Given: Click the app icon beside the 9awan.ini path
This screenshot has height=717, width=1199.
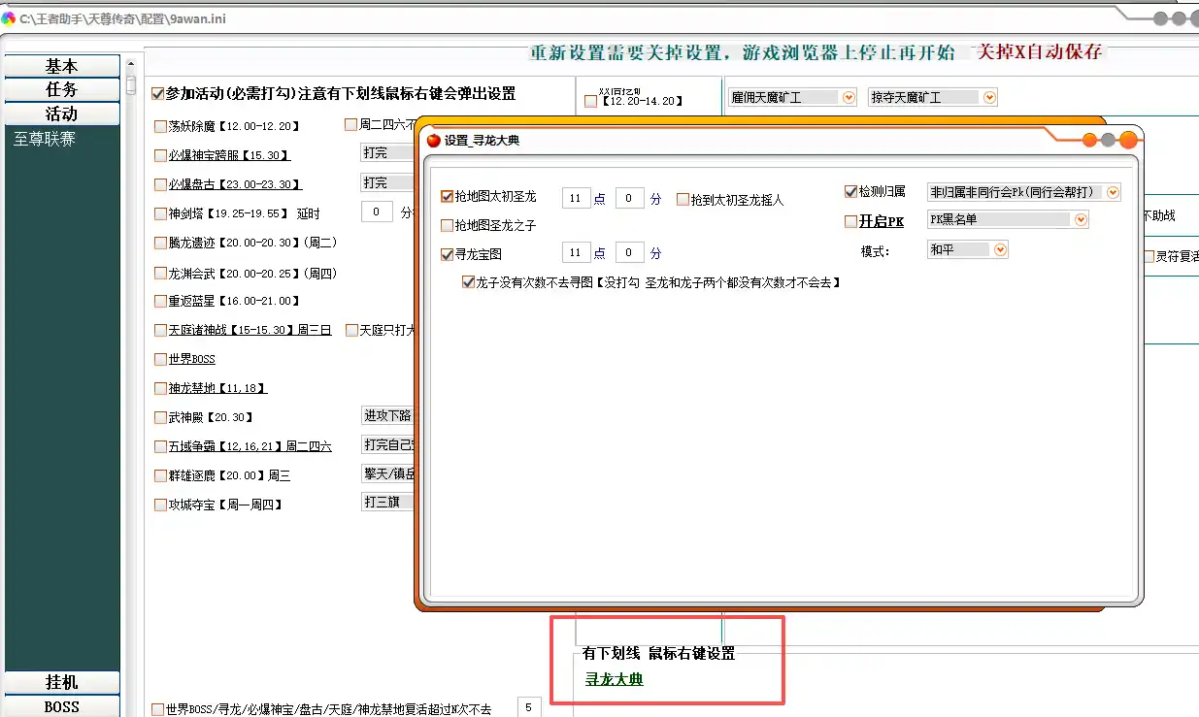Looking at the screenshot, I should pyautogui.click(x=9, y=17).
